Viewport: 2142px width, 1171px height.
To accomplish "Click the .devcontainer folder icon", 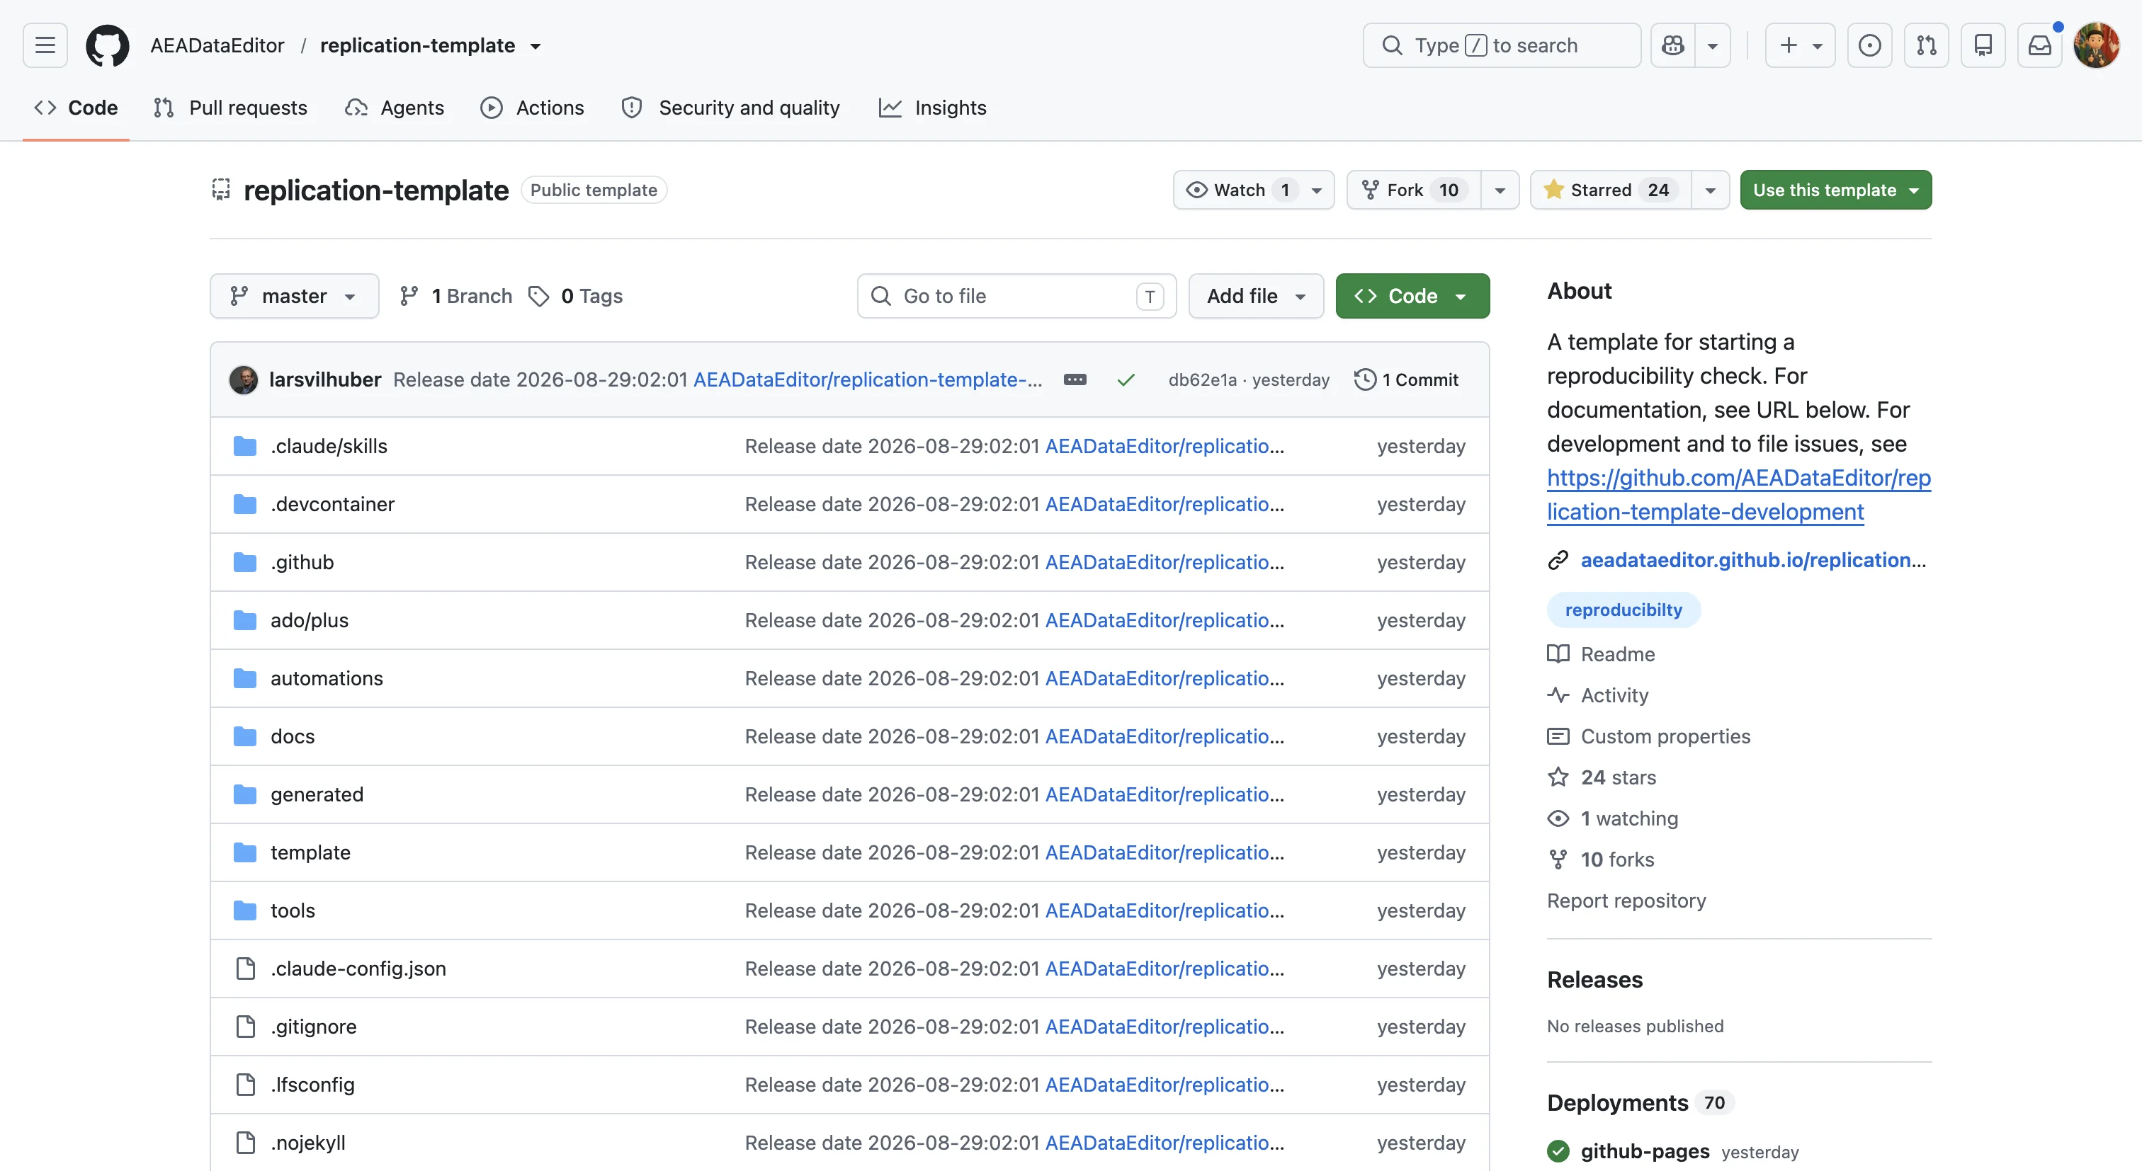I will click(244, 505).
